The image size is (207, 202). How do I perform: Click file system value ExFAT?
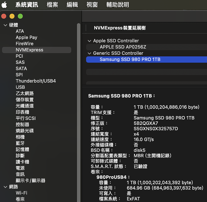pyautogui.click(x=133, y=199)
